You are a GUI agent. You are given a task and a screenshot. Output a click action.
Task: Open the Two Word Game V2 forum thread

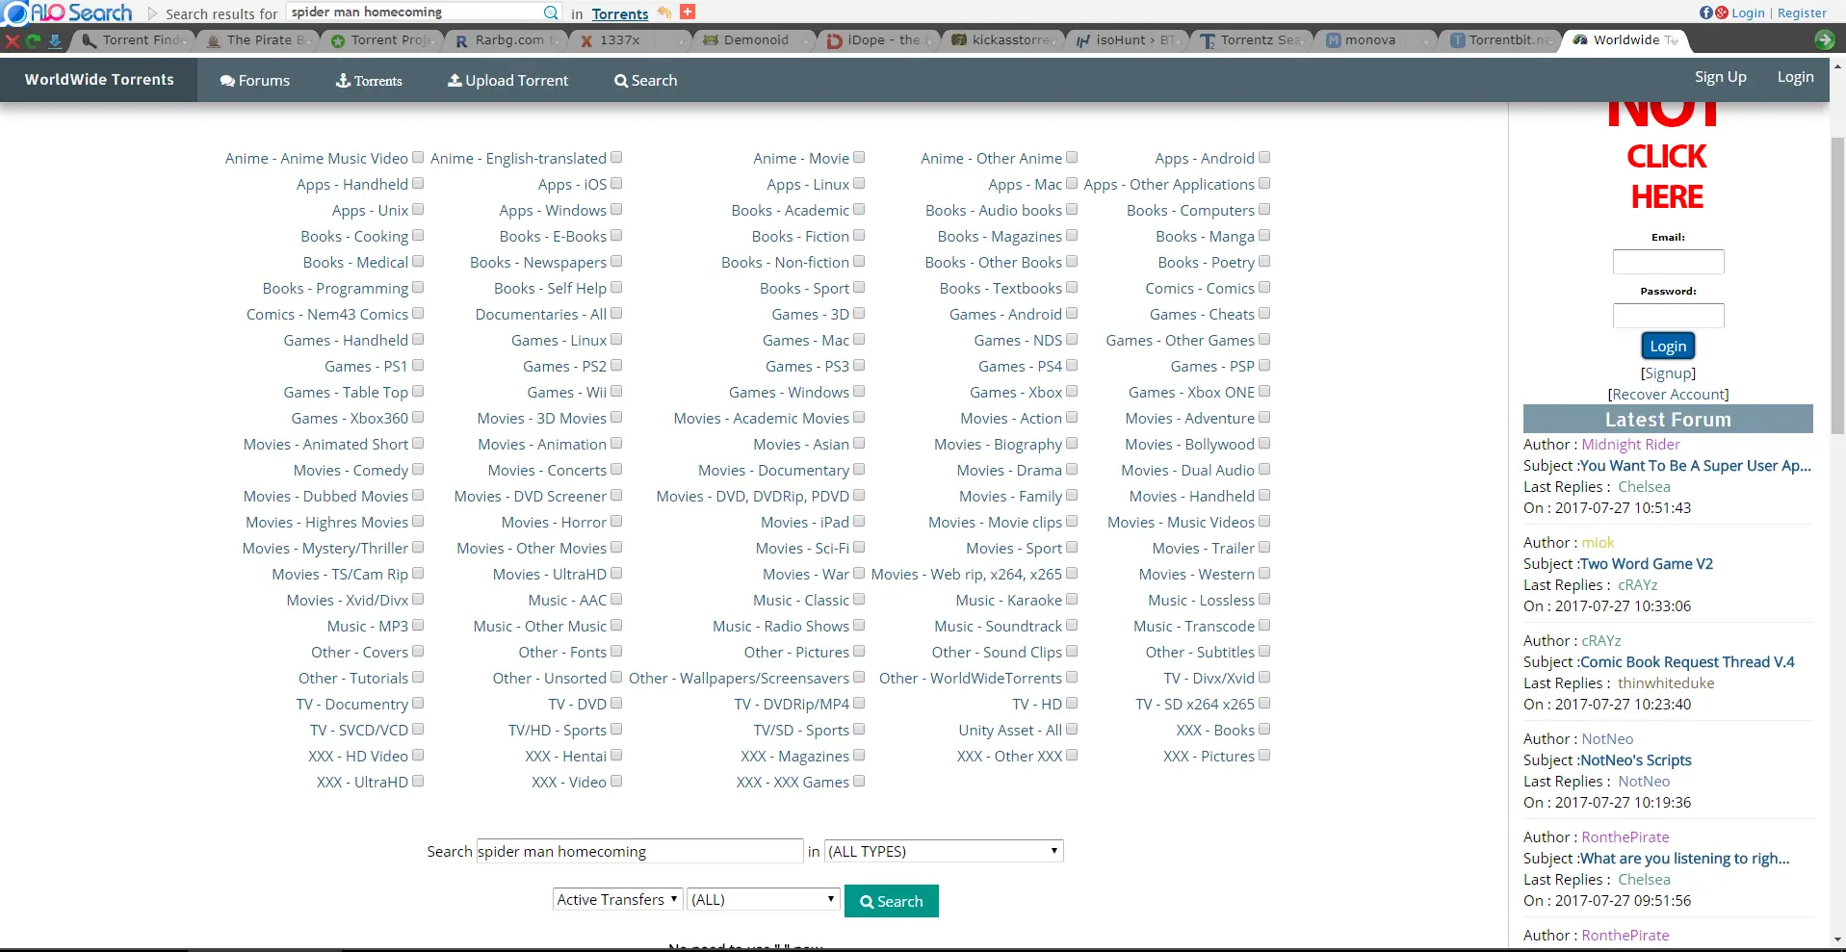pyautogui.click(x=1647, y=564)
